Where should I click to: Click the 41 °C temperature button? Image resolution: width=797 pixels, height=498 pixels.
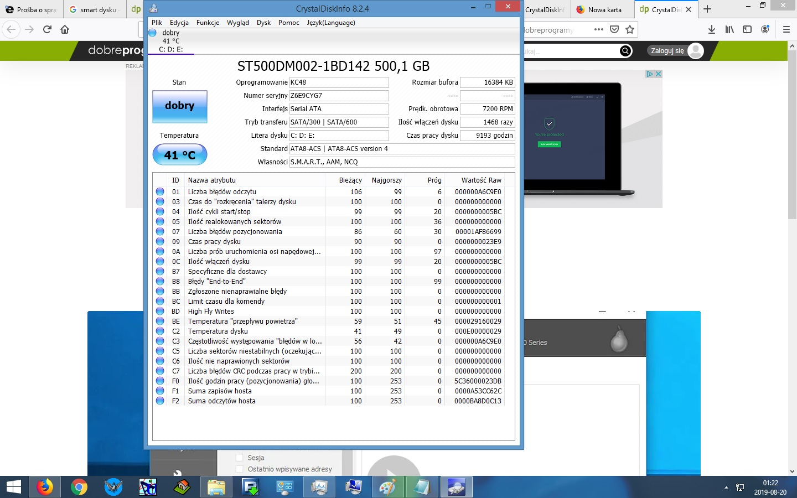point(180,155)
